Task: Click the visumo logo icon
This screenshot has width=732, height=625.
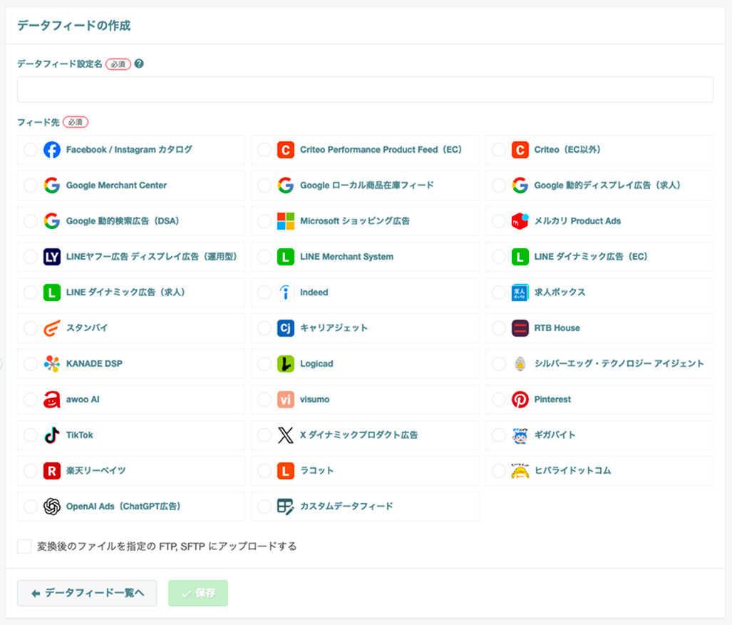Action: (286, 400)
